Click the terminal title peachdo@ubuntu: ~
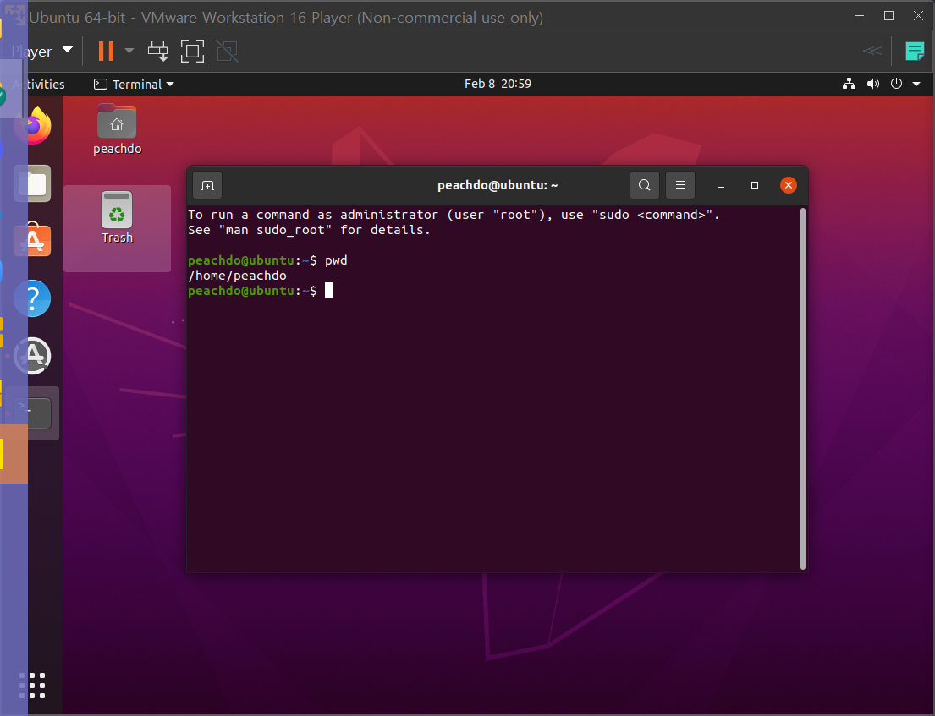This screenshot has height=716, width=935. (498, 185)
